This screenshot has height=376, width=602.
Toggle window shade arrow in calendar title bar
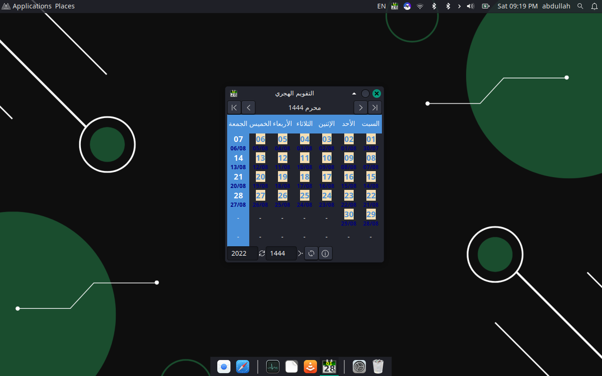pyautogui.click(x=354, y=94)
